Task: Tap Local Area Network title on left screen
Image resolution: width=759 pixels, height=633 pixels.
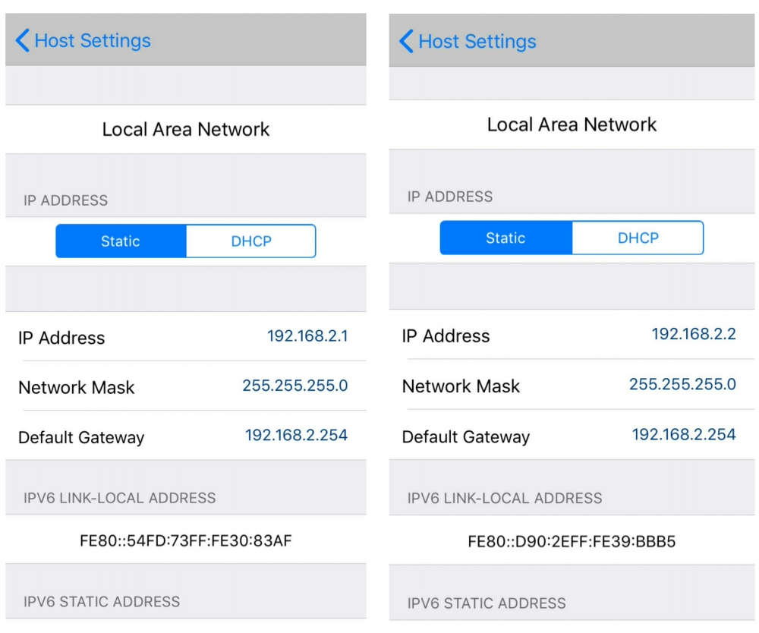Action: tap(186, 130)
